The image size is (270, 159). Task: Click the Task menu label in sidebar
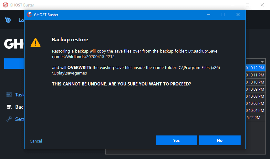pyautogui.click(x=20, y=95)
